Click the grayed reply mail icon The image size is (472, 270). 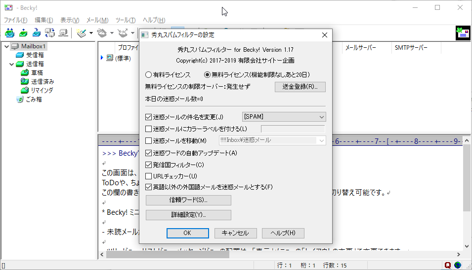(102, 33)
